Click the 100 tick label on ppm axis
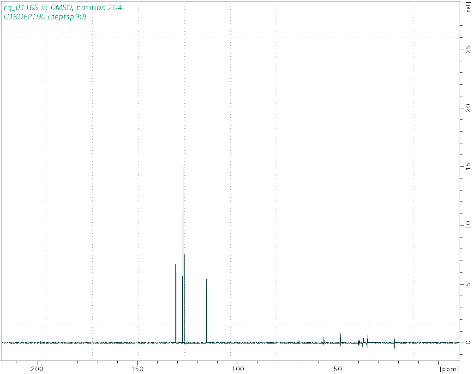Viewport: 474px width, 374px height. tap(238, 369)
